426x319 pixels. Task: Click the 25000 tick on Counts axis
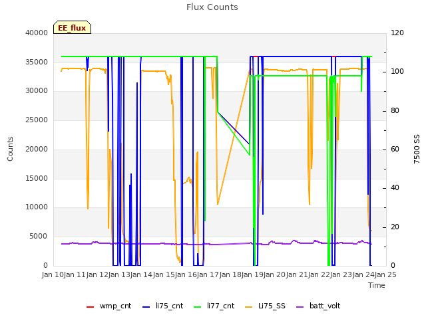37,120
